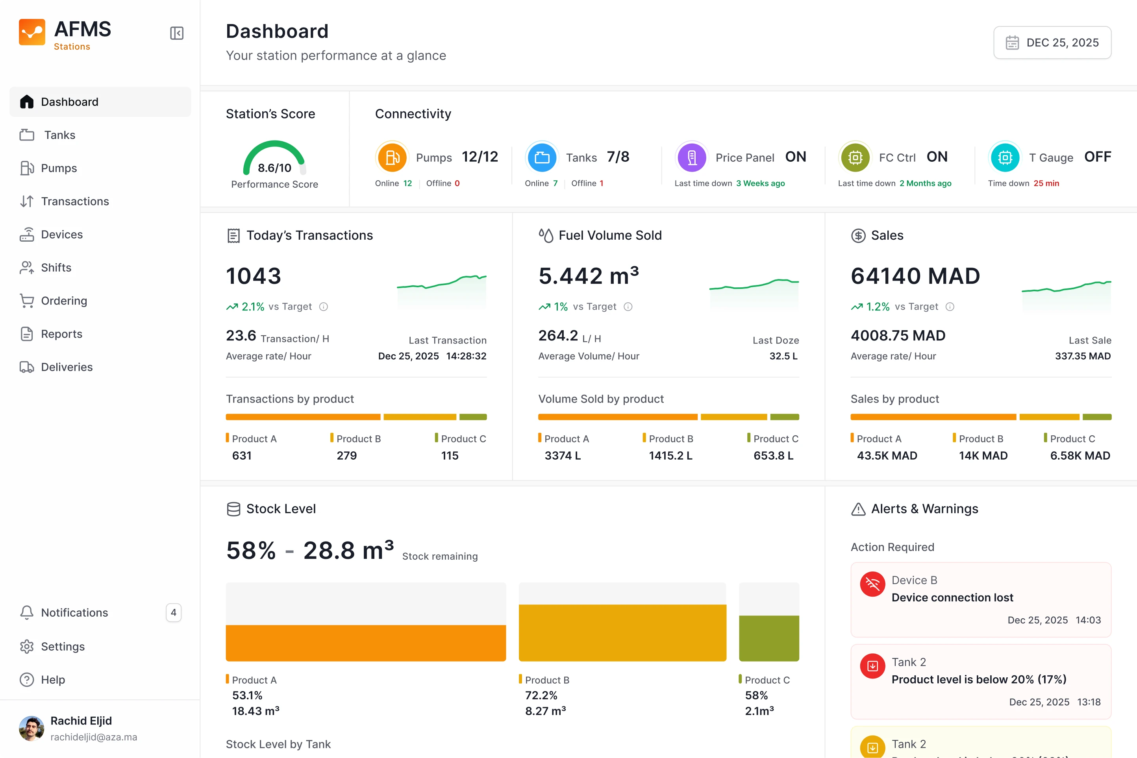This screenshot has width=1137, height=758.
Task: Open Deliveries menu item
Action: coord(66,367)
